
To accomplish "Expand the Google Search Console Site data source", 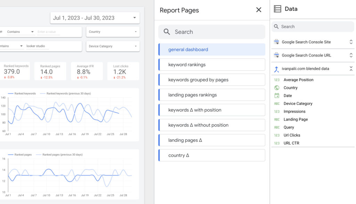I will coord(351,42).
